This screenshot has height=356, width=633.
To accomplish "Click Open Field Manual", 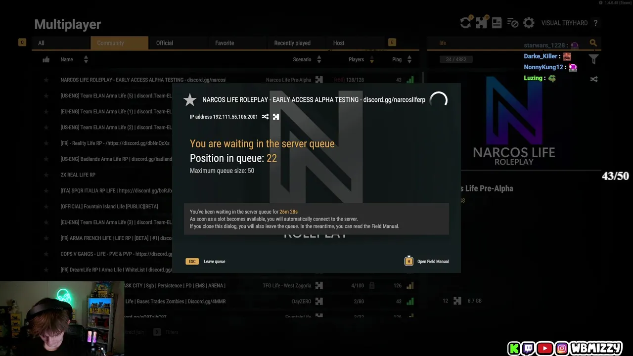I will 433,262.
